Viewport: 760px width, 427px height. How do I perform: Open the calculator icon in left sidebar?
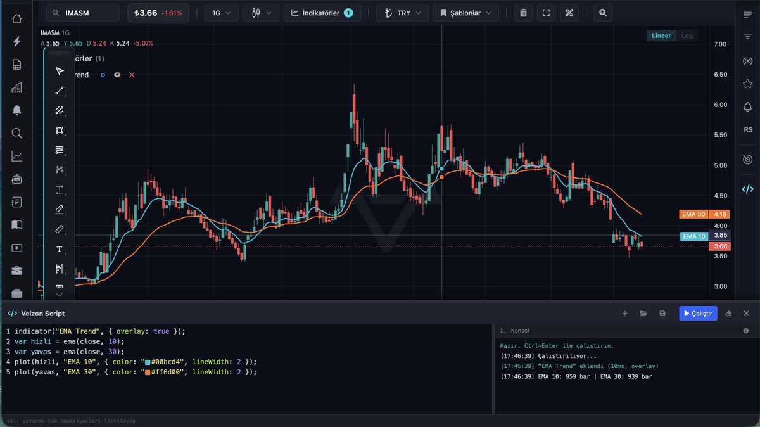click(x=16, y=65)
